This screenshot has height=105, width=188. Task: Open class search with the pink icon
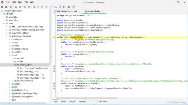click(38, 7)
